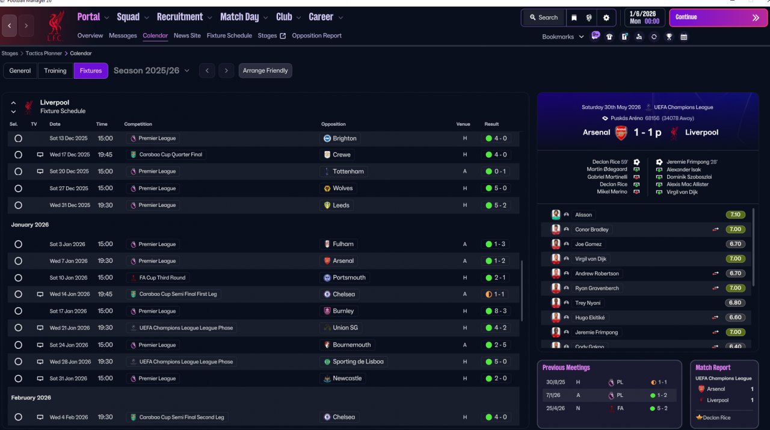The height and width of the screenshot is (430, 770).
Task: Open the calendar bookmark icon
Action: [x=684, y=37]
